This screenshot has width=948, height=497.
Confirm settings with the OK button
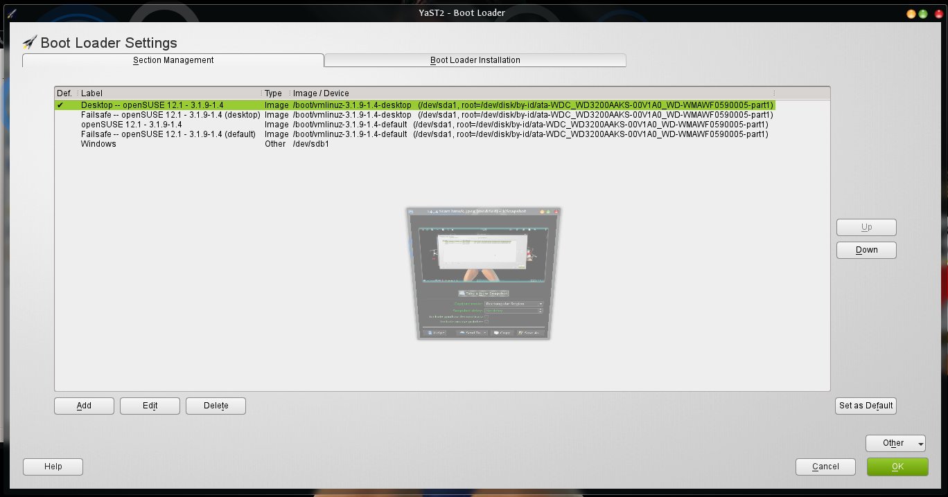(897, 467)
